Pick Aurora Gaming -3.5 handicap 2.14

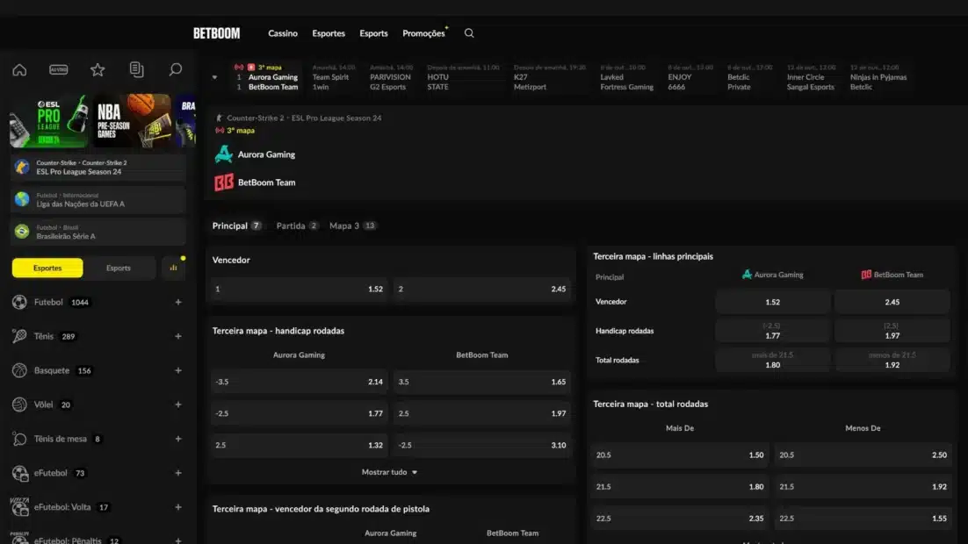pos(299,382)
